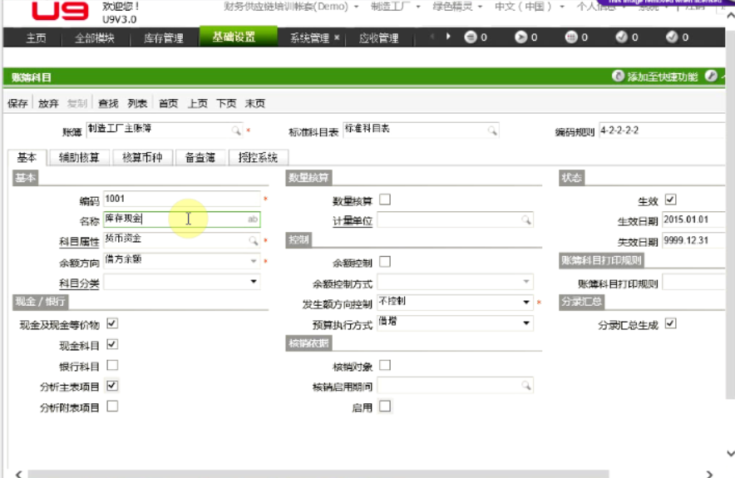Click the nav bar right-arrow scroll icon
This screenshot has height=478, width=735.
pyautogui.click(x=448, y=37)
